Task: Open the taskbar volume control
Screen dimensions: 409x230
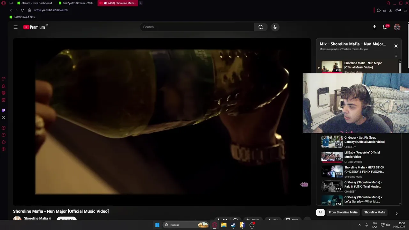Action: click(388, 225)
